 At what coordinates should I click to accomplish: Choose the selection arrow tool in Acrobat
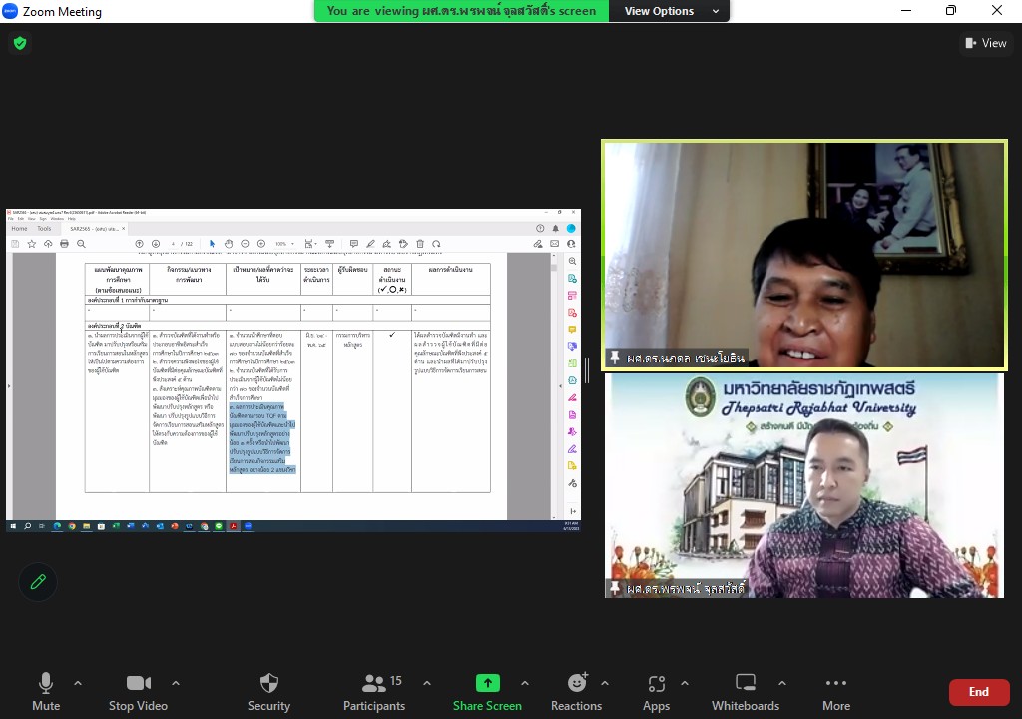click(x=212, y=244)
